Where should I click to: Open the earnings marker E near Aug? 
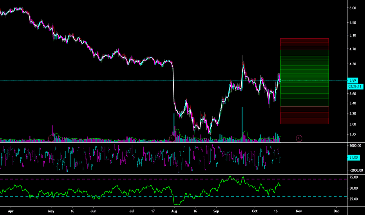[x=172, y=138]
